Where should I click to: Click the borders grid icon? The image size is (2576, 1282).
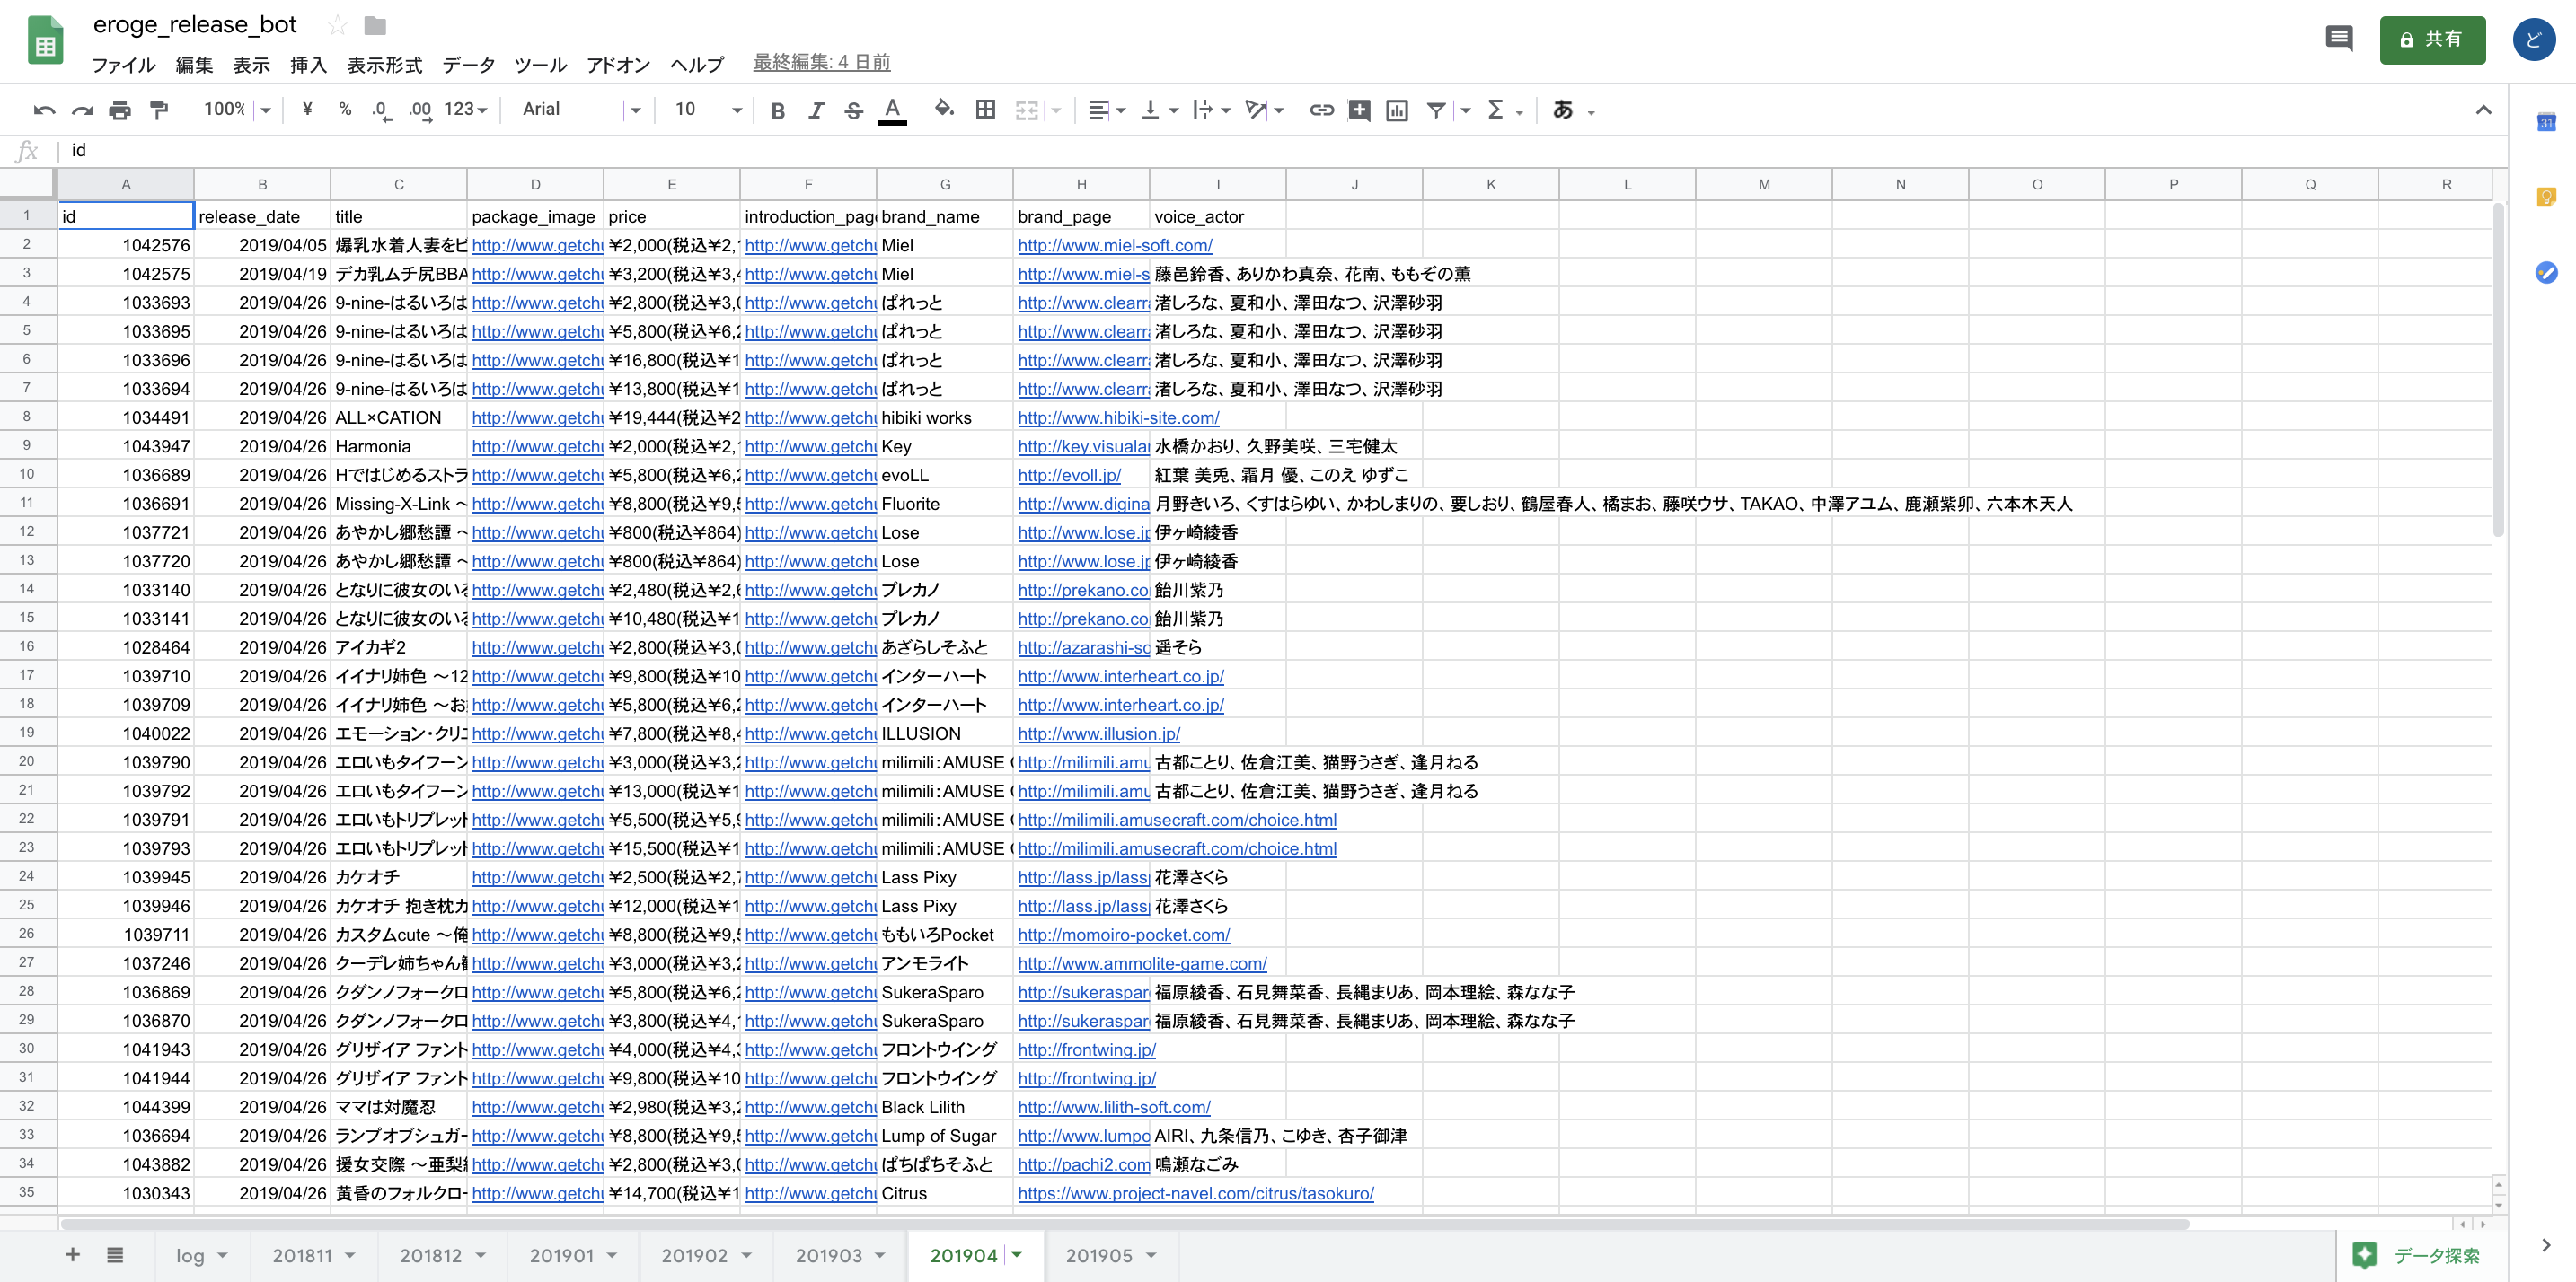pyautogui.click(x=985, y=110)
